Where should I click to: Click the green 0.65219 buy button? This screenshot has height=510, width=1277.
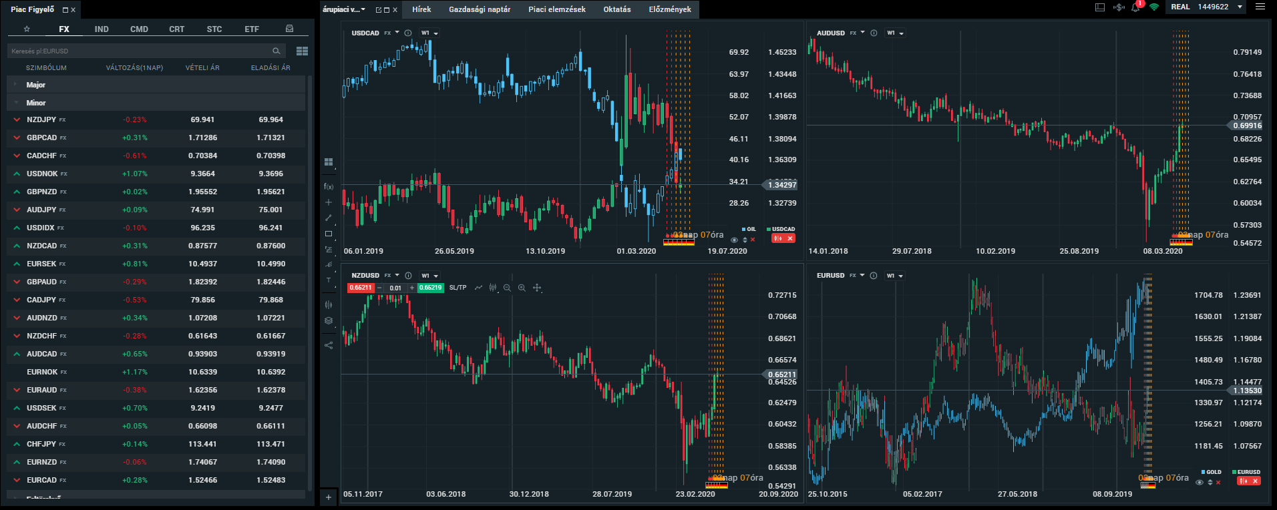(431, 288)
